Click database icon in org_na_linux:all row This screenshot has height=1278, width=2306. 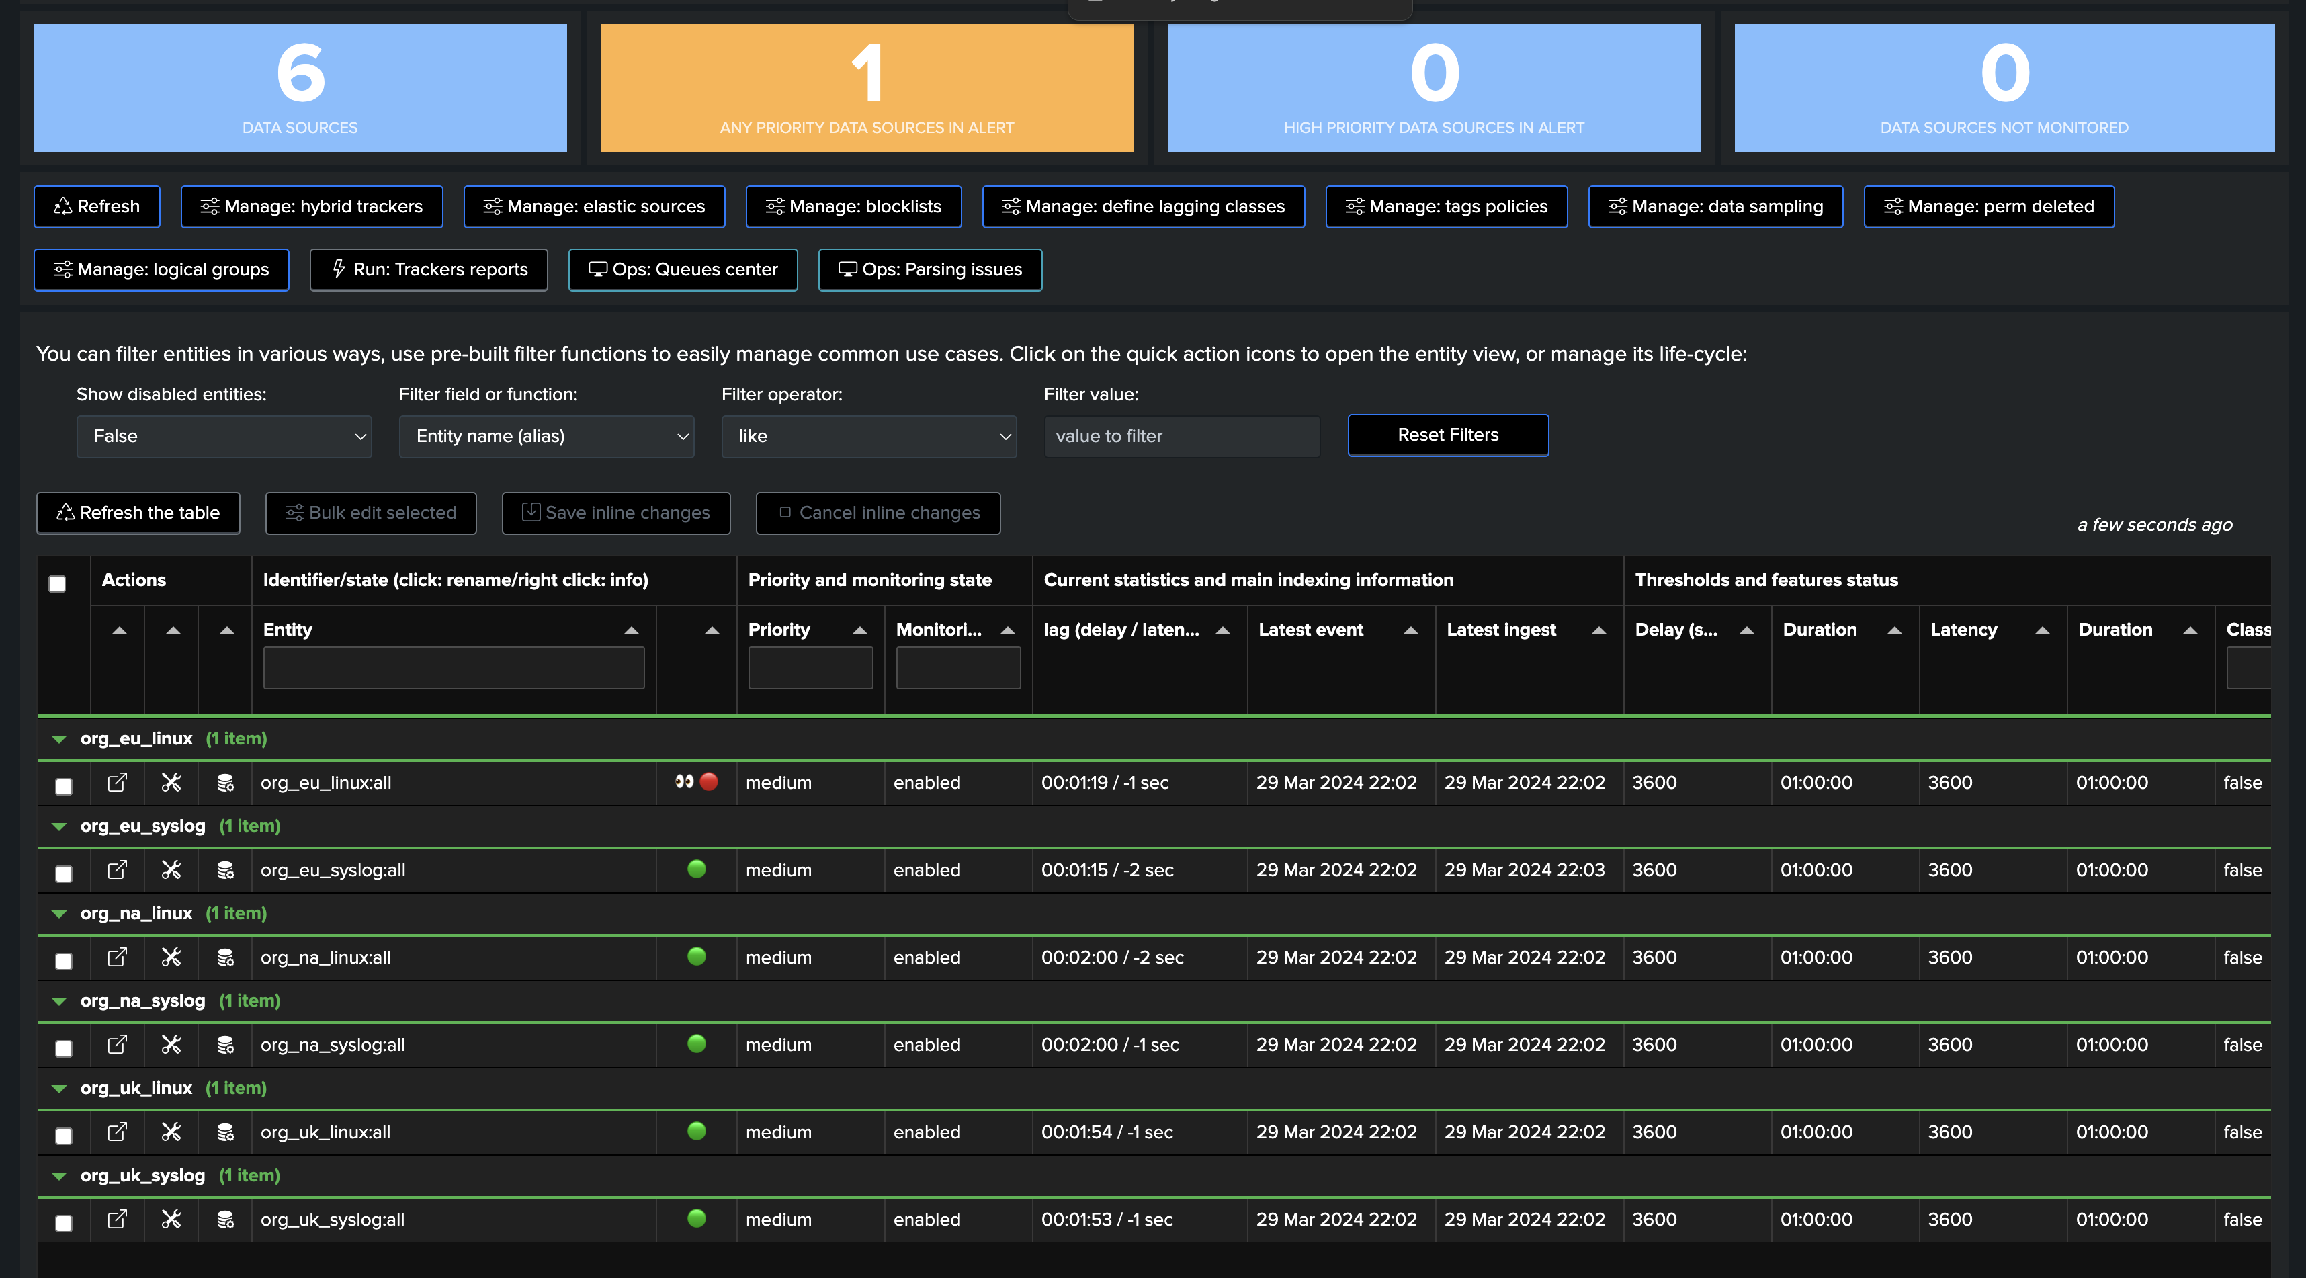pos(226,957)
